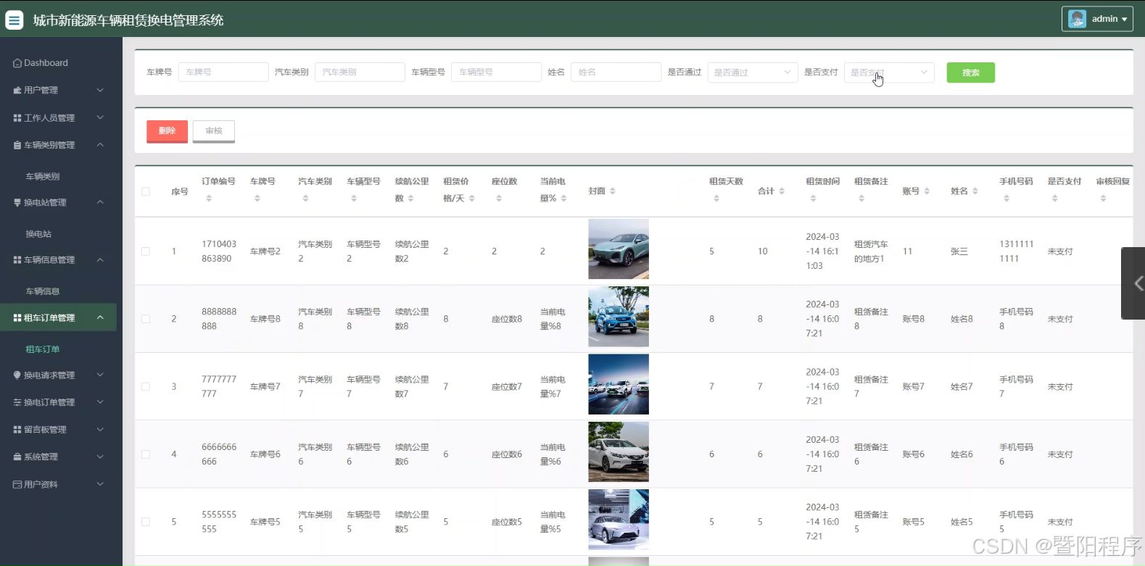1145x566 pixels.
Task: Click the 用户资料 icon
Action: tap(17, 484)
